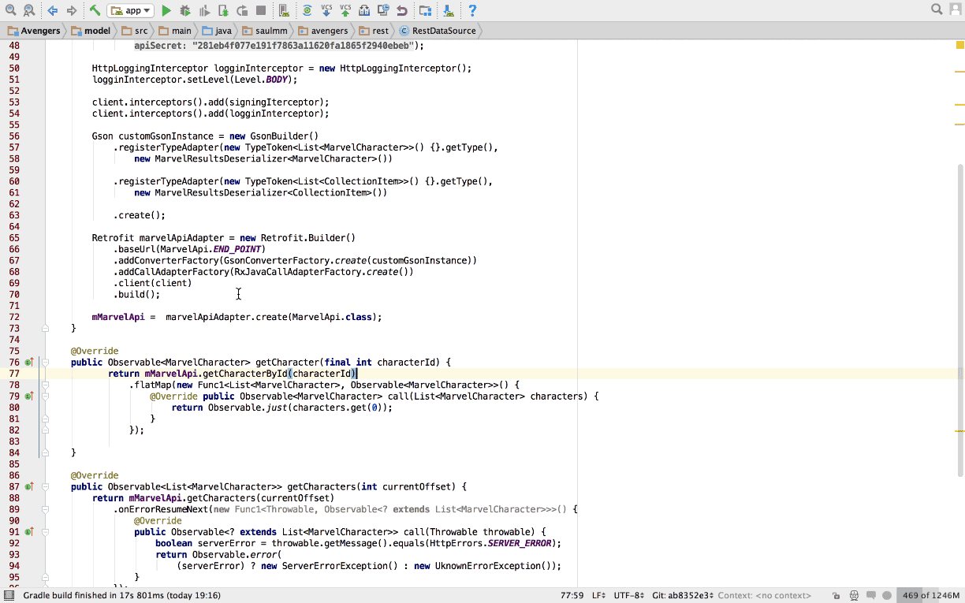Click the rerun icon in the toolbar
The width and height of the screenshot is (965, 603).
tap(242, 10)
